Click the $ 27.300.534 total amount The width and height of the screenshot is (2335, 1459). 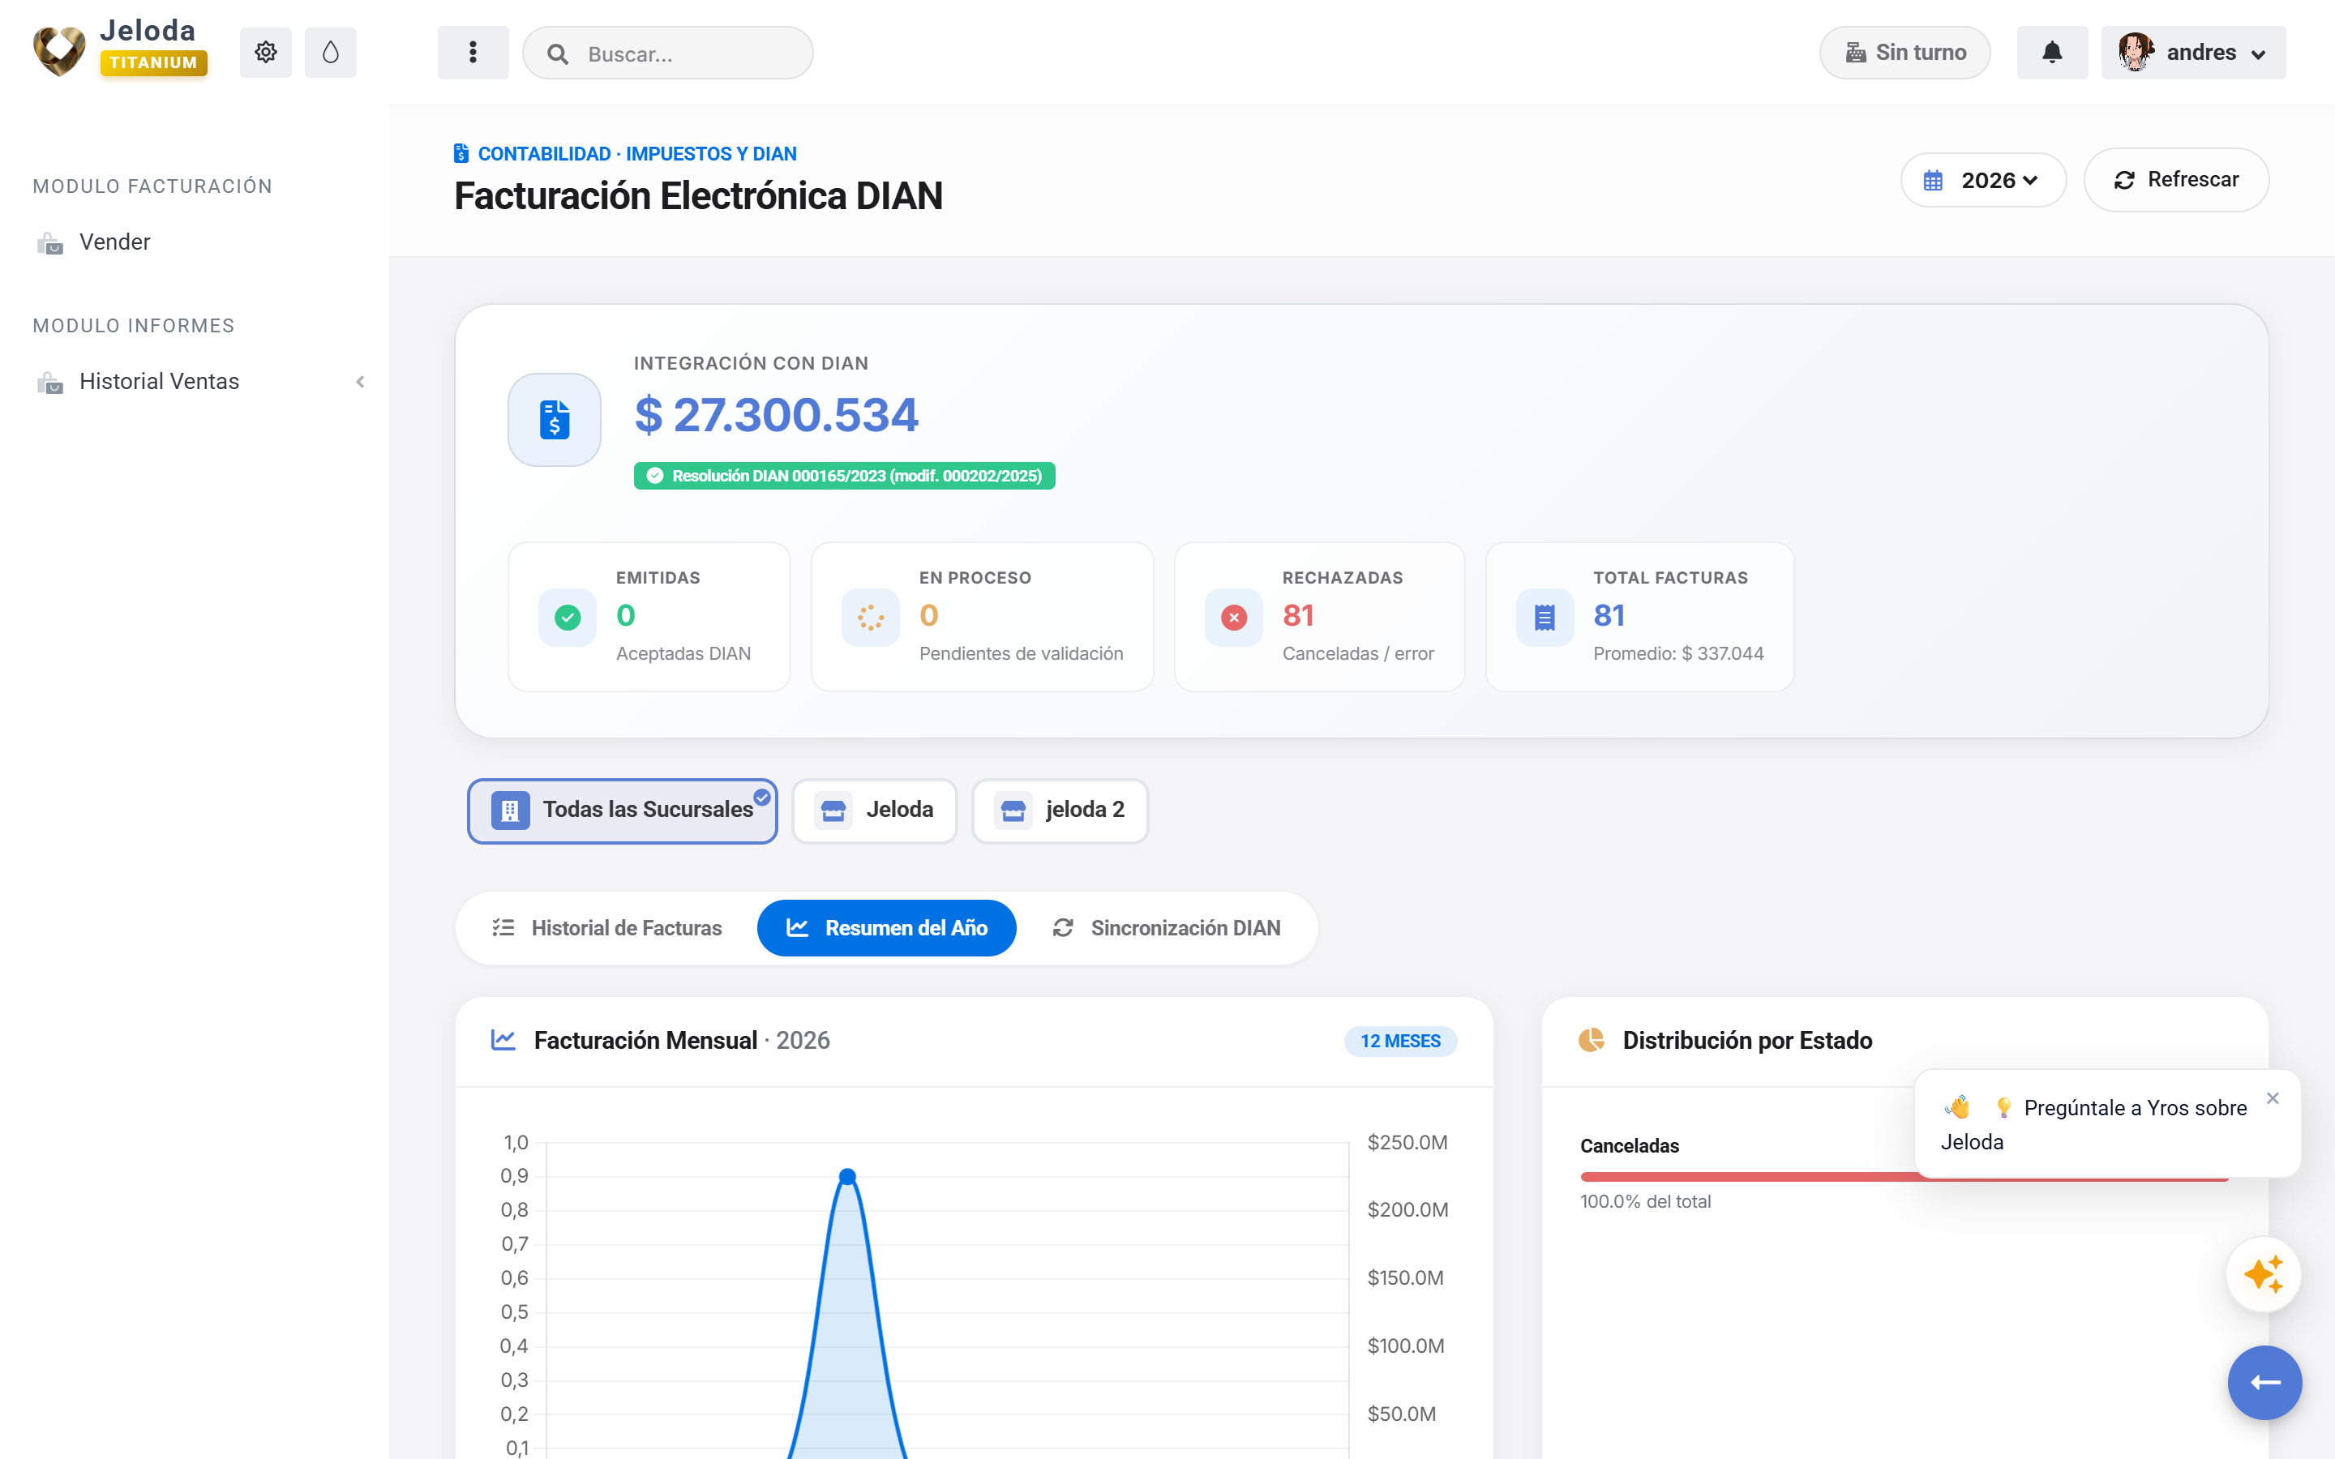[776, 415]
